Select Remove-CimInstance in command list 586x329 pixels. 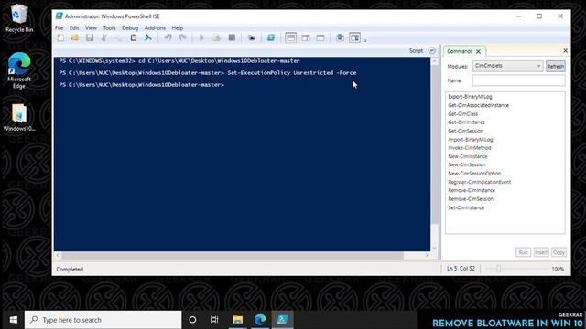pos(472,191)
